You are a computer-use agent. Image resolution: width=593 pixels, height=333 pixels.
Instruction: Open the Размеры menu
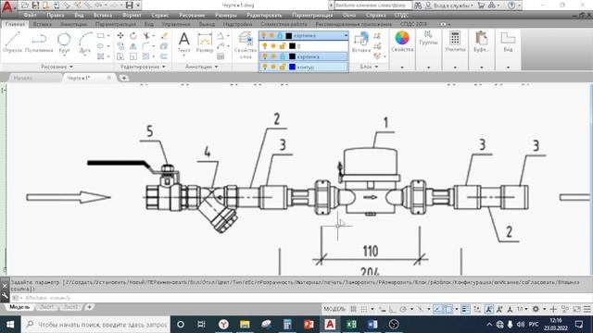tap(225, 15)
